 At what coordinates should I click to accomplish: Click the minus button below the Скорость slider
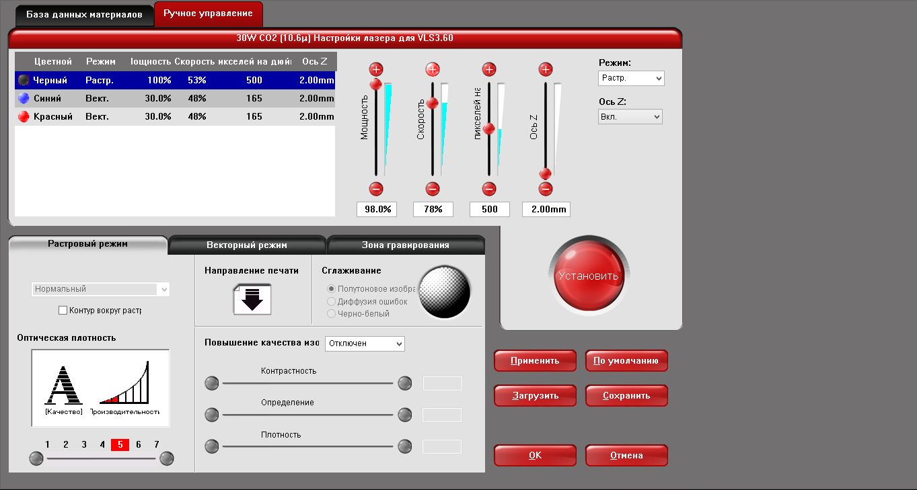point(433,189)
